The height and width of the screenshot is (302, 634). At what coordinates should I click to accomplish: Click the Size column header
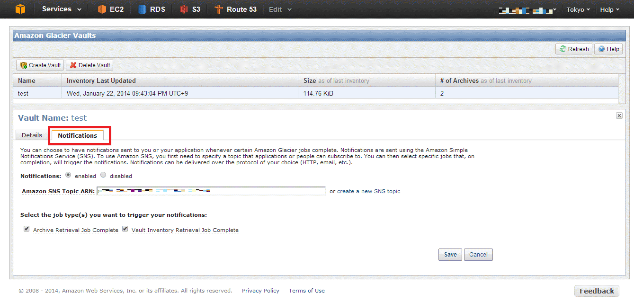(367, 80)
